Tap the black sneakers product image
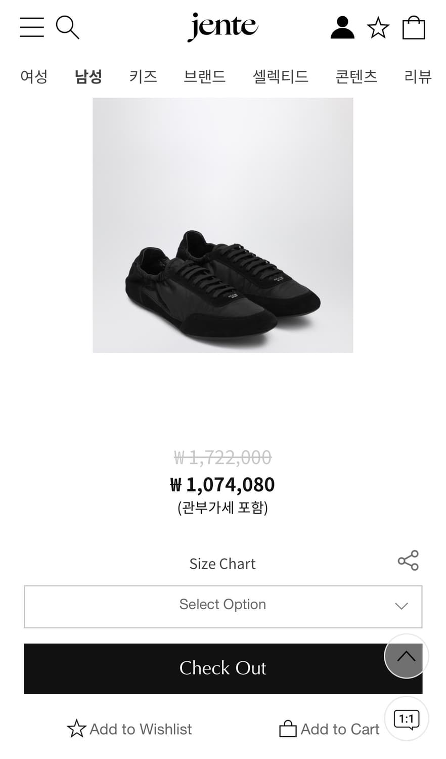This screenshot has height=759, width=446. (x=222, y=225)
